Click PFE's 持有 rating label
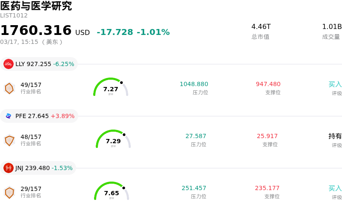 tap(335, 136)
